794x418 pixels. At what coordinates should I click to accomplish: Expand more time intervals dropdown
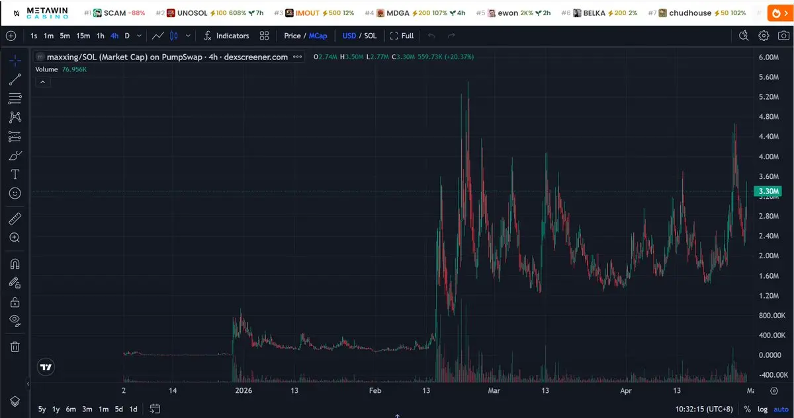138,36
